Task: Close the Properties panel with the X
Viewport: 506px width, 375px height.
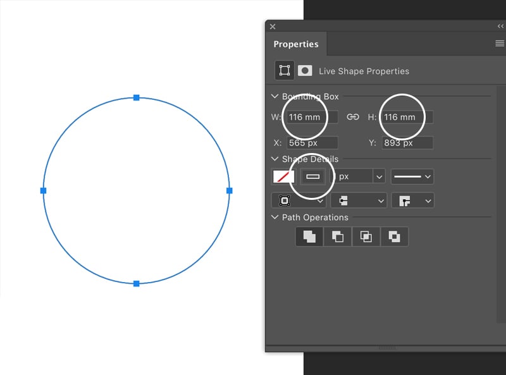Action: tap(273, 27)
